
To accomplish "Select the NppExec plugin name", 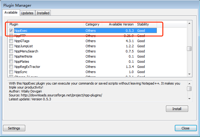I will pos(21,31).
